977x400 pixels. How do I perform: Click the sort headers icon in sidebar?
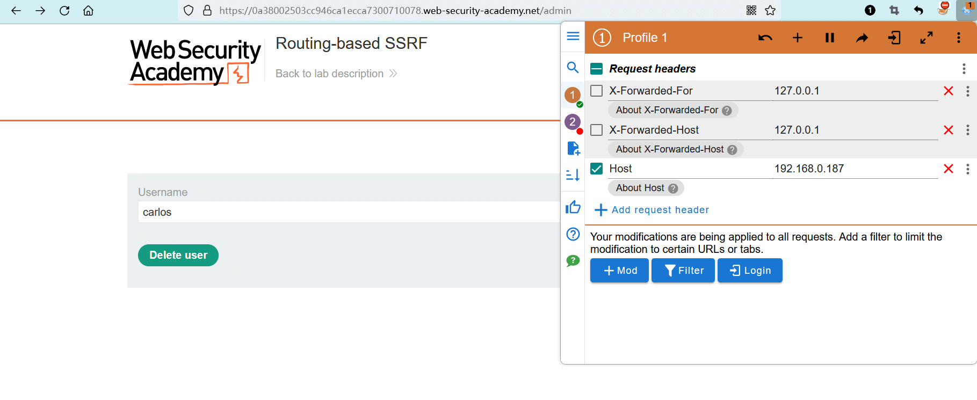573,175
